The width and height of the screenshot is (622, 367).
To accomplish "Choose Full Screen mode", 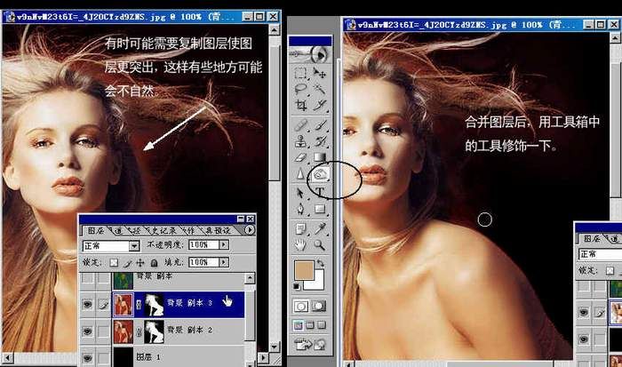I will [x=322, y=325].
